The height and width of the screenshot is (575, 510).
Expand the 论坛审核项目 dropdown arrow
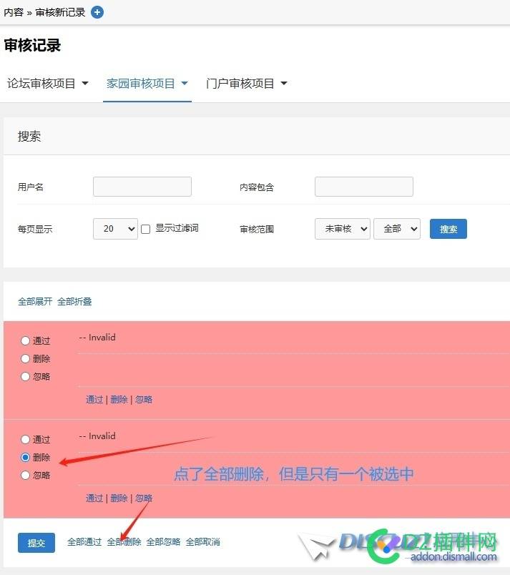[x=85, y=84]
